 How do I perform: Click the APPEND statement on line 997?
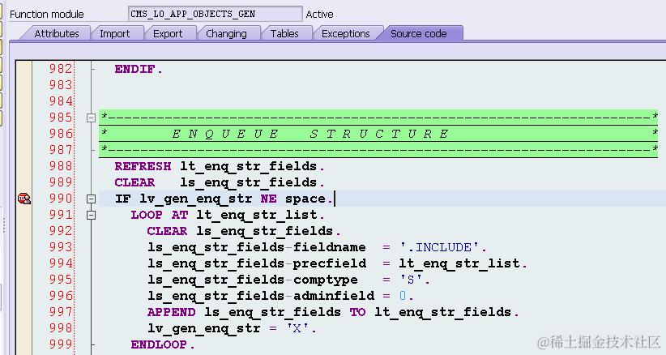pyautogui.click(x=334, y=312)
